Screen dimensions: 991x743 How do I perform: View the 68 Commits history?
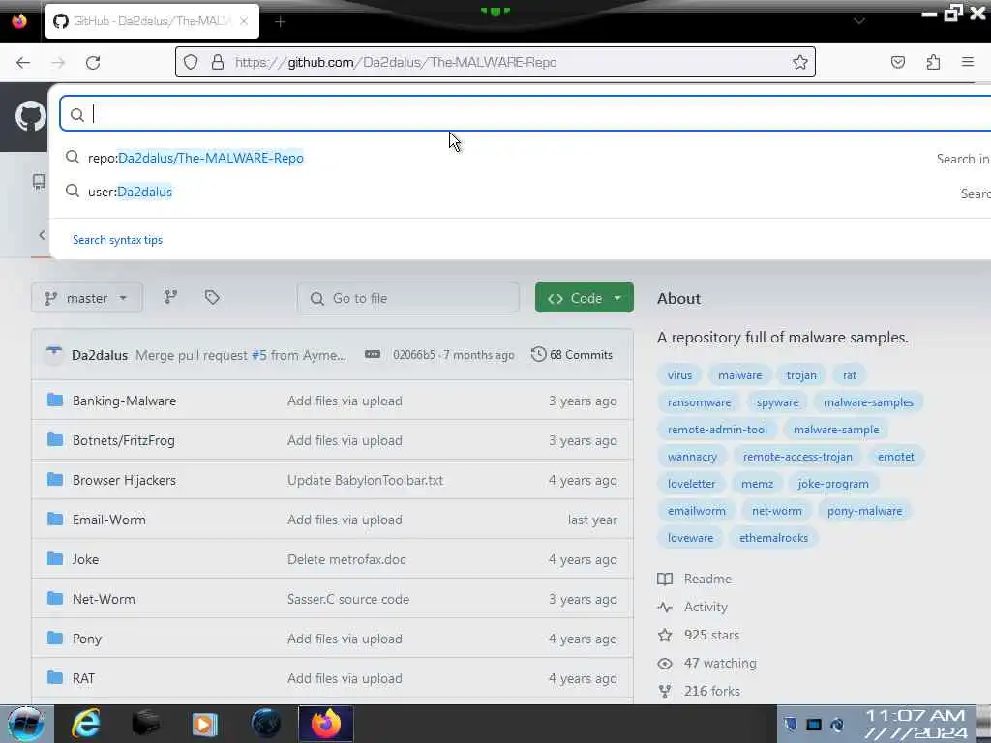572,354
